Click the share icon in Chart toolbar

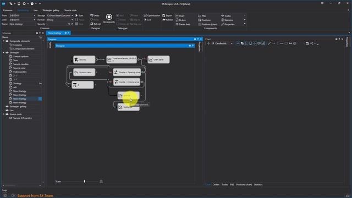312,43
